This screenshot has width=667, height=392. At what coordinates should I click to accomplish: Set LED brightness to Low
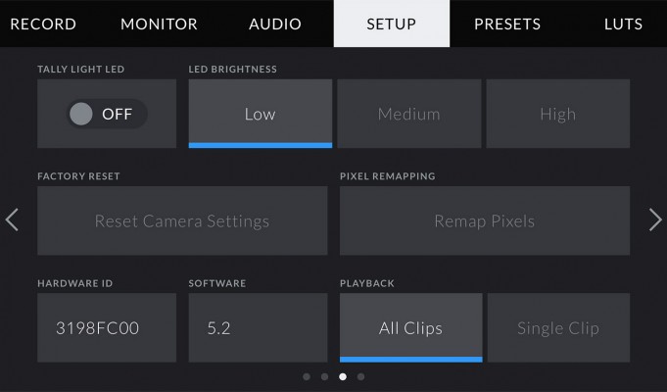click(x=261, y=114)
